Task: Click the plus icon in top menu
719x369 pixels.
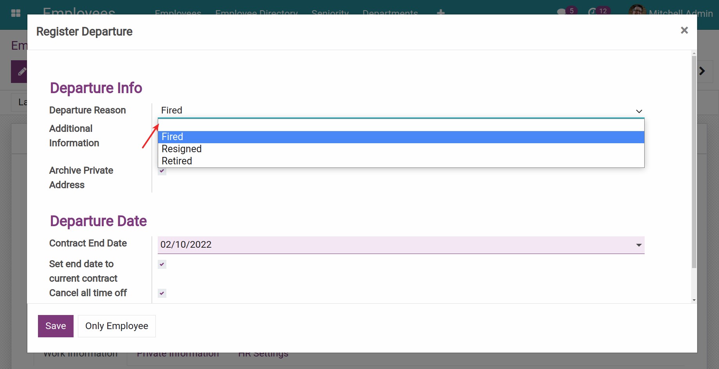Action: point(441,13)
